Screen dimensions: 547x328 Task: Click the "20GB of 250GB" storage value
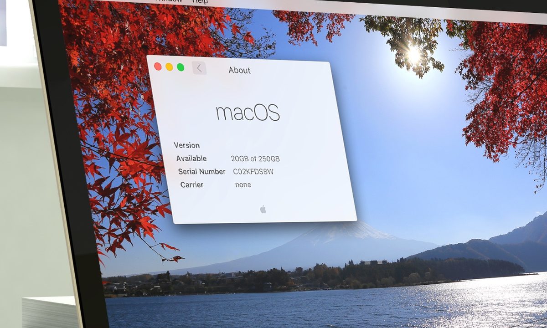point(255,159)
